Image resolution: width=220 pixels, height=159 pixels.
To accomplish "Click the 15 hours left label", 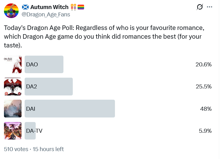I will click(48, 149).
